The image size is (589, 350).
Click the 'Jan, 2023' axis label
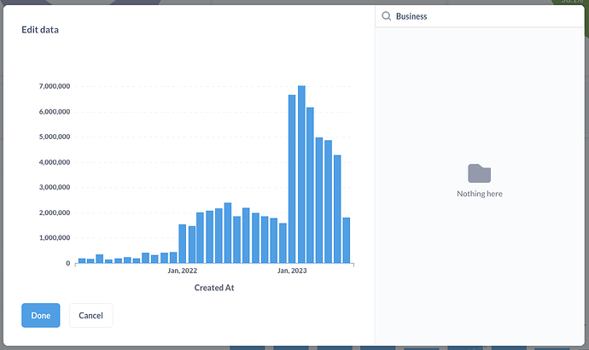pos(292,271)
